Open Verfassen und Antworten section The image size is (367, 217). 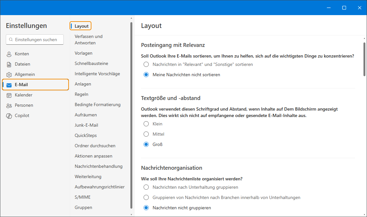point(89,40)
